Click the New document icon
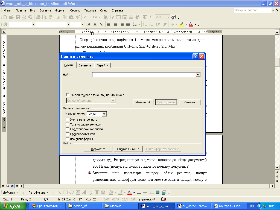This screenshot has height=210, width=280. click(x=5, y=17)
